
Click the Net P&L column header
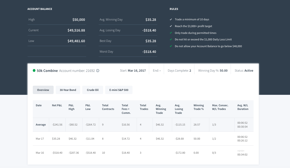coord(57,105)
